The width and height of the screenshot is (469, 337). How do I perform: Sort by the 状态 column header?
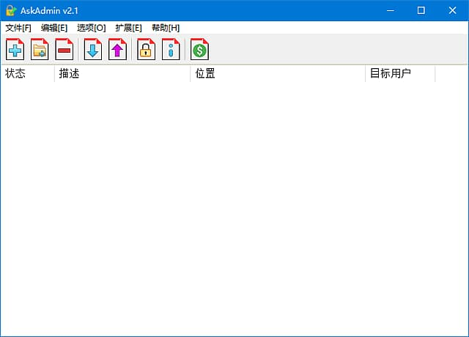(28, 74)
